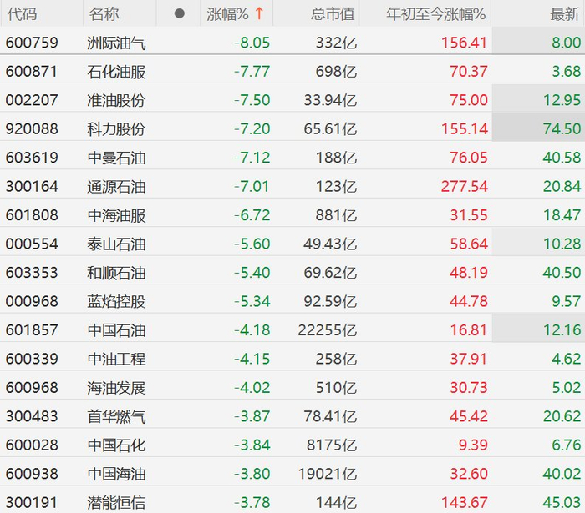
Task: Click stock code 300483
Action: pyautogui.click(x=32, y=416)
